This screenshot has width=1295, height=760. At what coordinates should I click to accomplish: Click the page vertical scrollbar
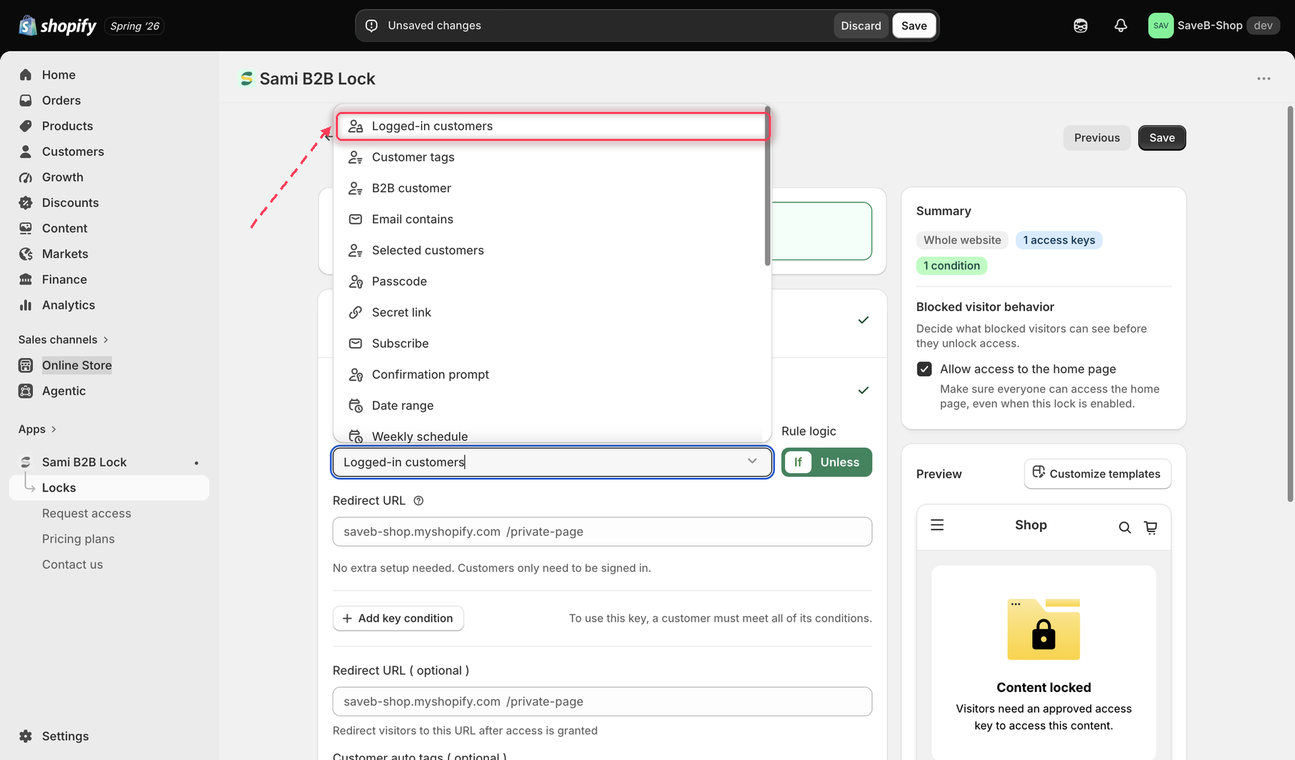(1290, 303)
